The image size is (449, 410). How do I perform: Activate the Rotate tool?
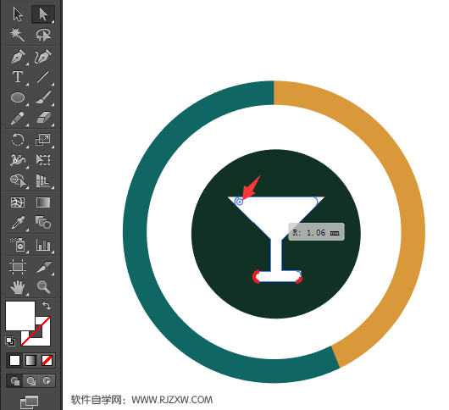click(18, 140)
